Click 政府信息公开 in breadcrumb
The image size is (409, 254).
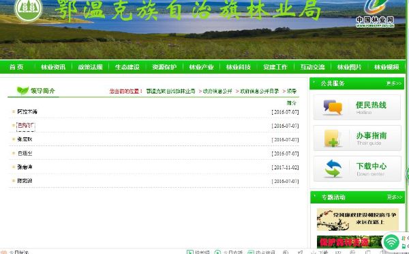(217, 91)
